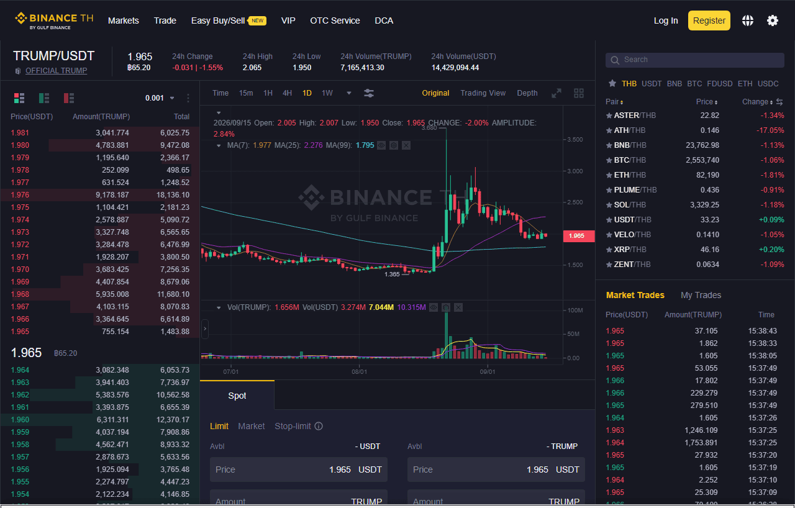Click the Register button
The image size is (795, 508).
pos(709,20)
